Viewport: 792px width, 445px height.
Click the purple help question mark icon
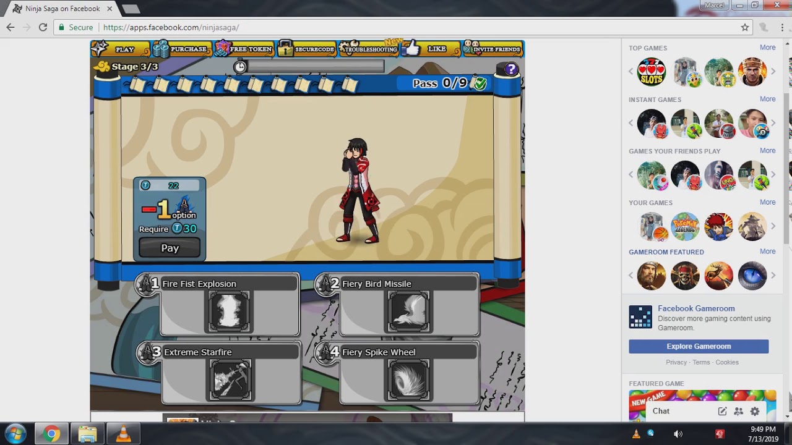511,69
